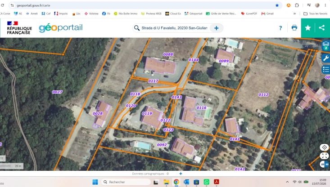Image resolution: width=330 pixels, height=187 pixels.
Task: Click parcel label 0028 on map
Action: [97, 113]
